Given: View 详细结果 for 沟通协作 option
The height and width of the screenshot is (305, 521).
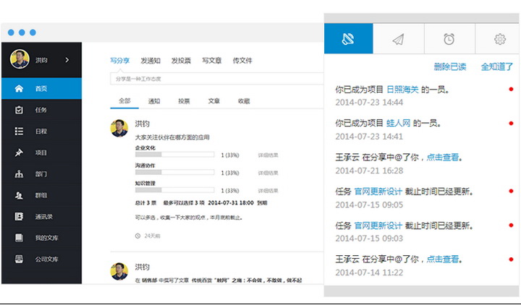Looking at the screenshot, I should (x=268, y=173).
